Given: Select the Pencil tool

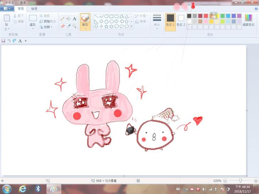Looking at the screenshot, I should click(62, 18).
